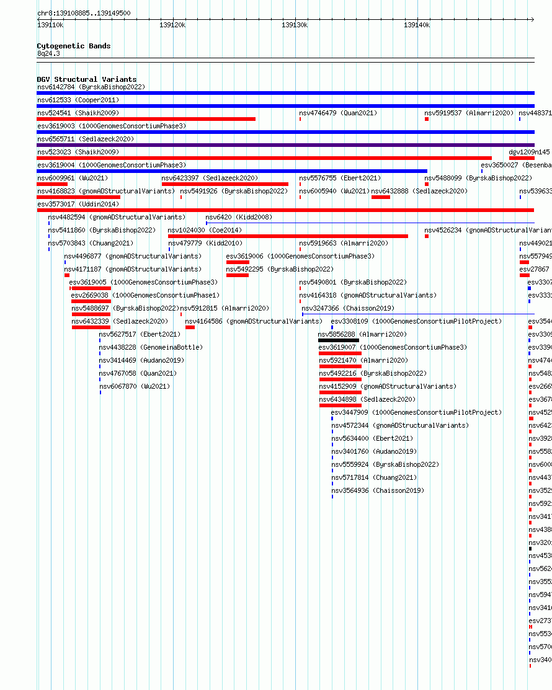Open nsv4164318 gnomADStructuralVariants entry
Viewport: 552px width, 690px height.
[x=368, y=295]
